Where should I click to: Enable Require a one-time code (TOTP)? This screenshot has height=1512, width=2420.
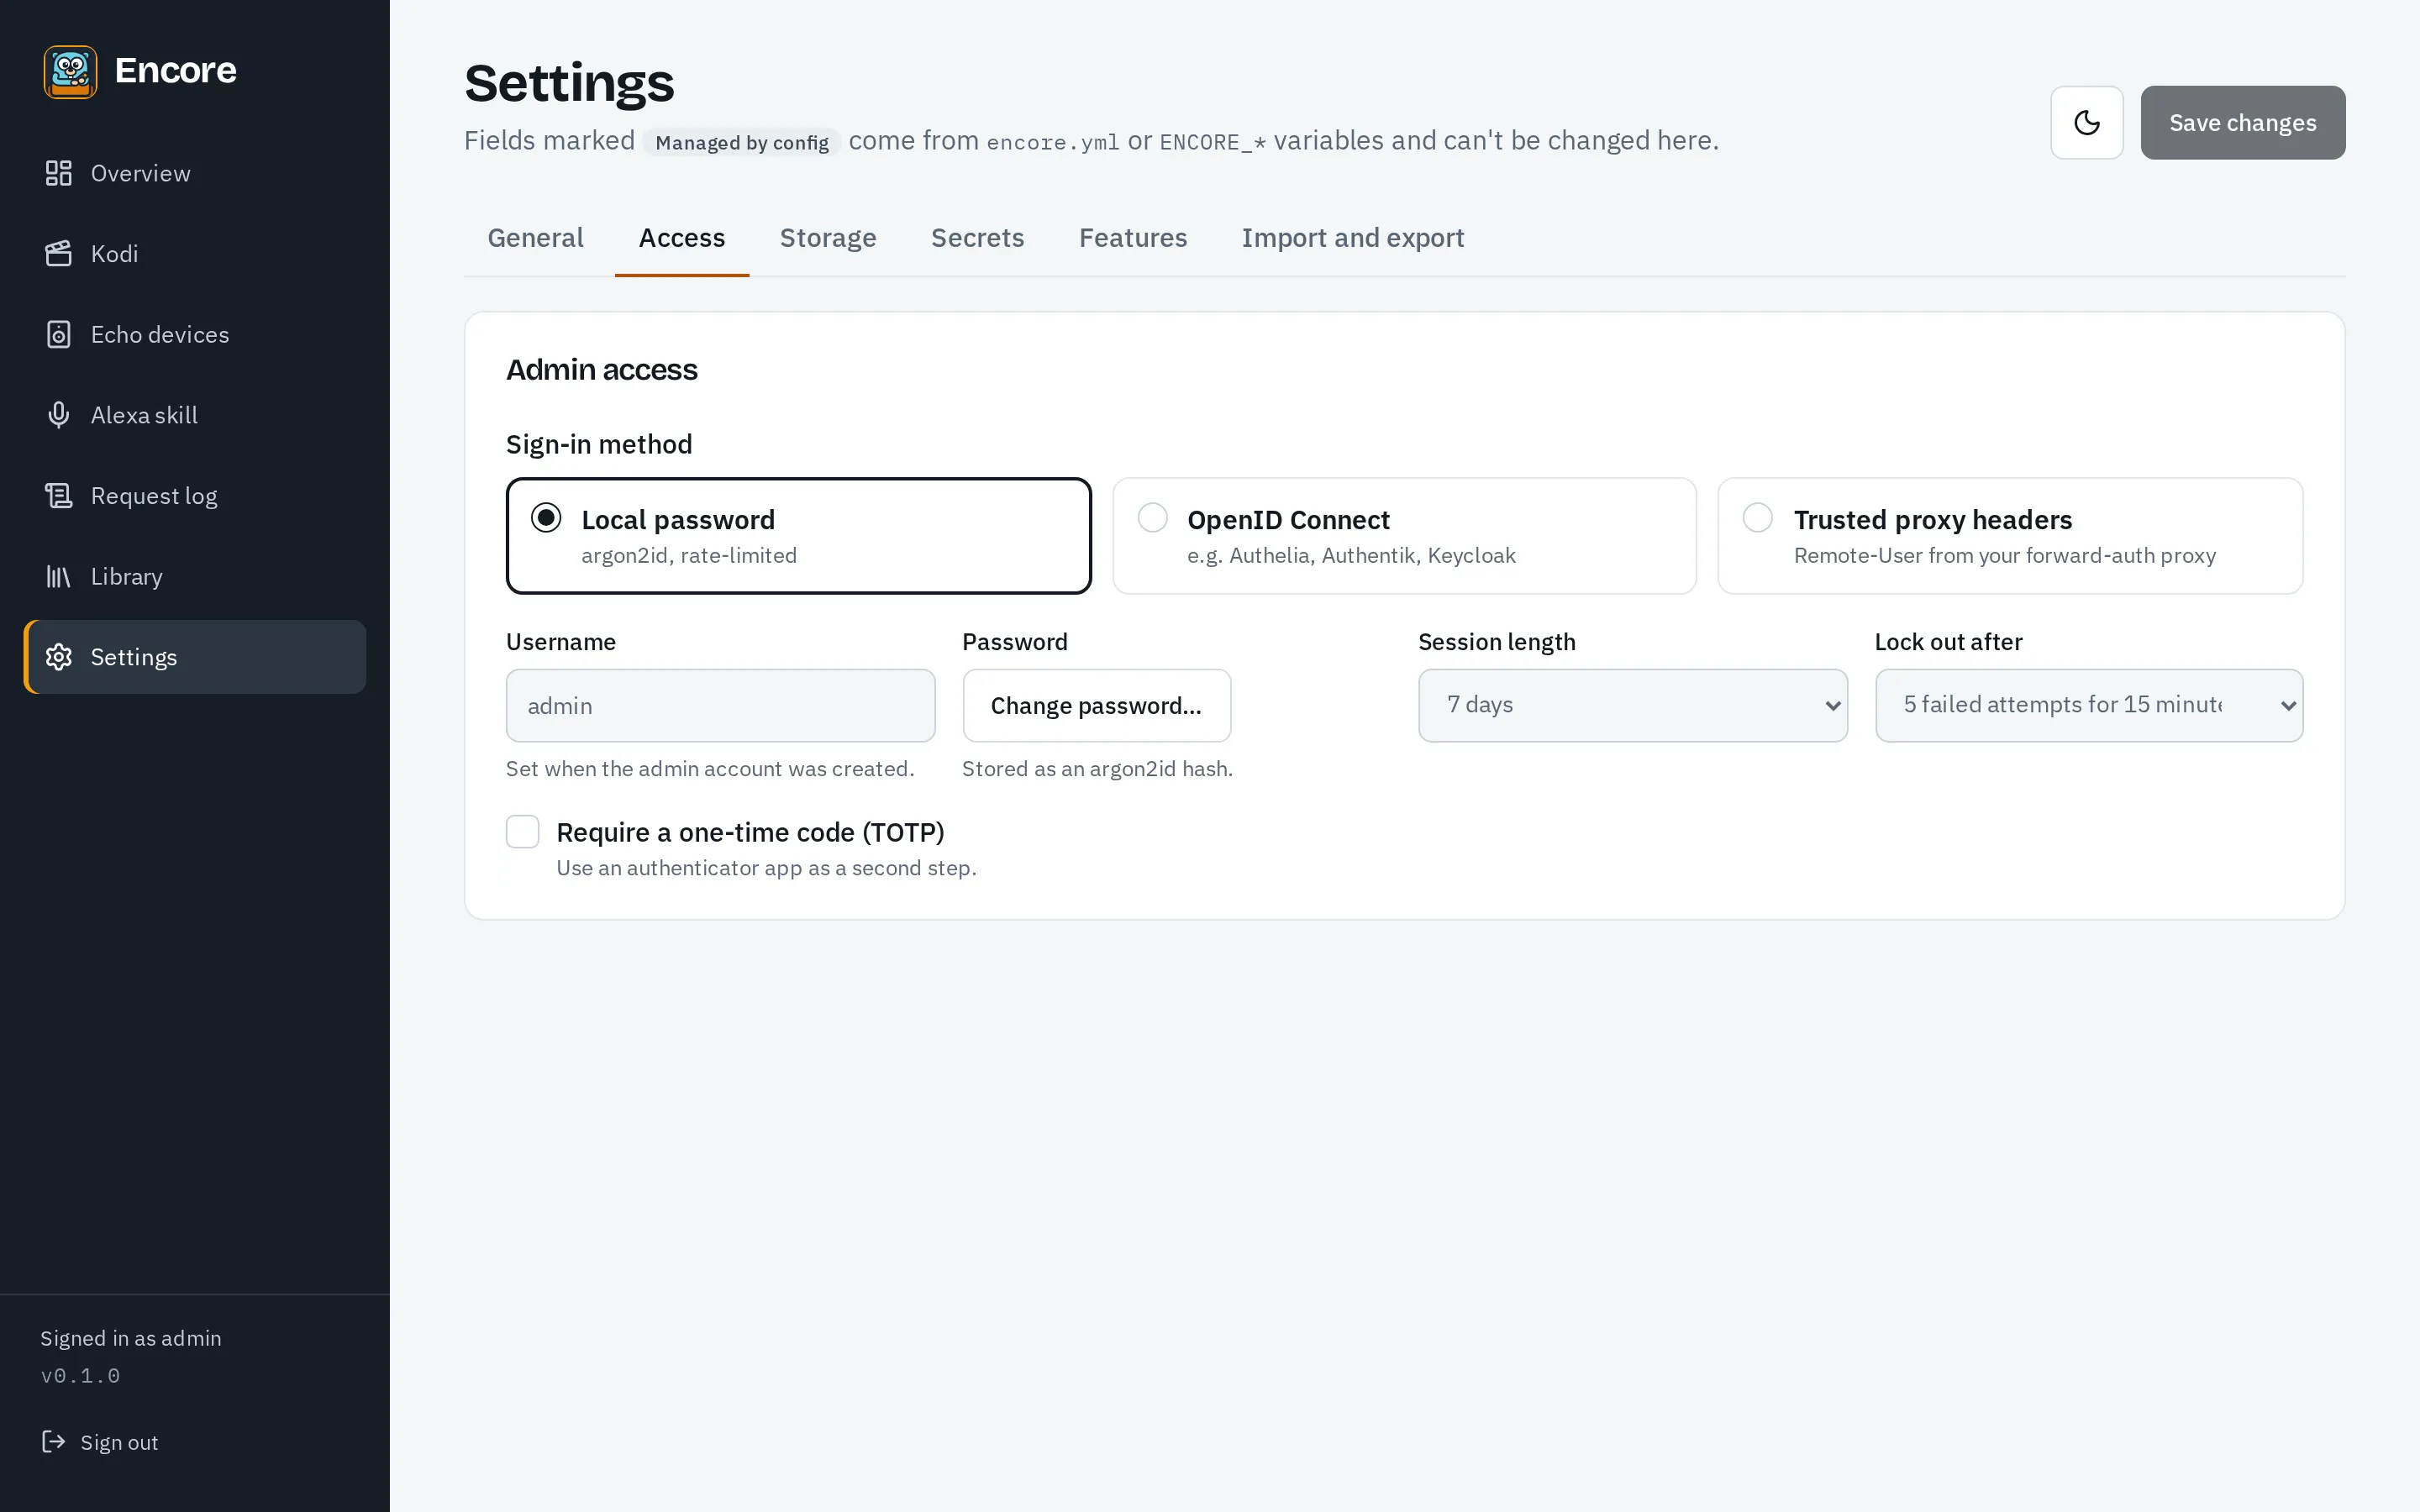tap(523, 831)
